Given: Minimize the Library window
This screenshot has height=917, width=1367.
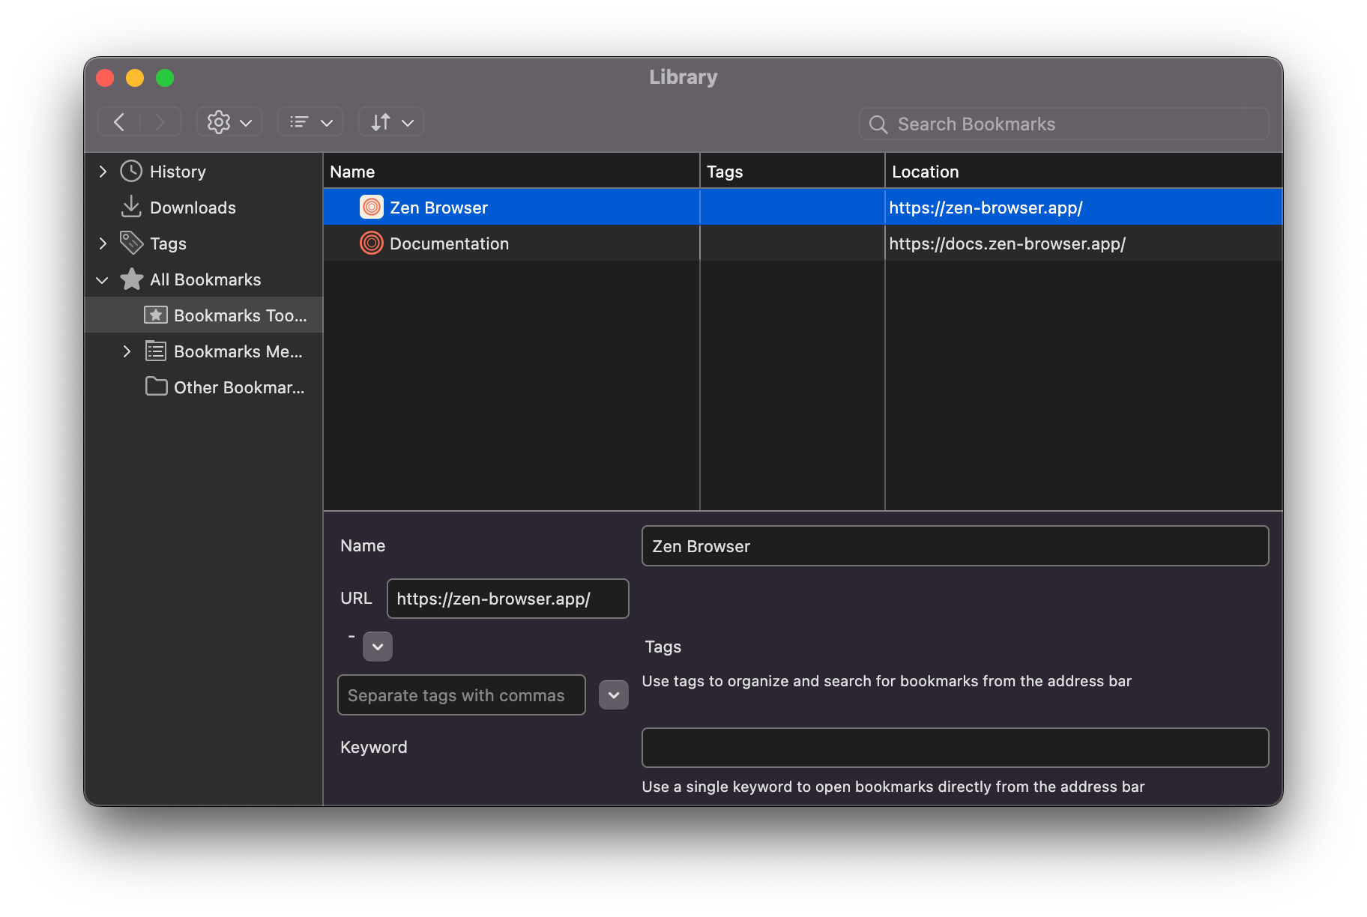Looking at the screenshot, I should [135, 78].
